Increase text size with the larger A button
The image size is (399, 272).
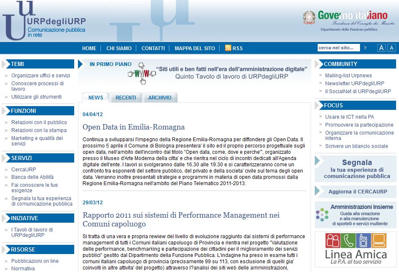381,48
